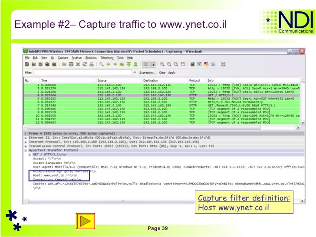Open the Edit menu
The height and width of the screenshot is (237, 316).
pyautogui.click(x=35, y=58)
